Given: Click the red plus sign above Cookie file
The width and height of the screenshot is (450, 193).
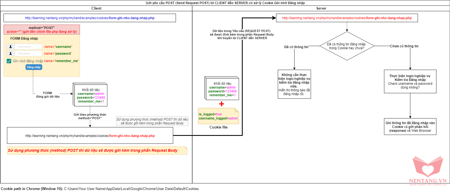Looking at the screenshot, I should pyautogui.click(x=222, y=104).
